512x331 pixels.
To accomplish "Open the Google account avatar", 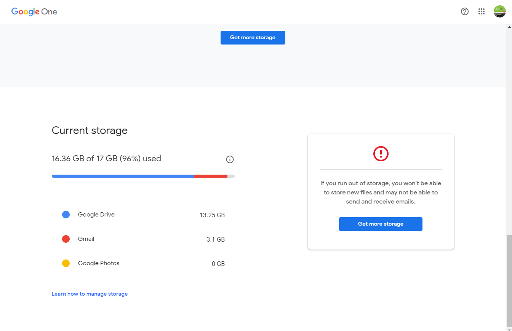I will point(499,11).
